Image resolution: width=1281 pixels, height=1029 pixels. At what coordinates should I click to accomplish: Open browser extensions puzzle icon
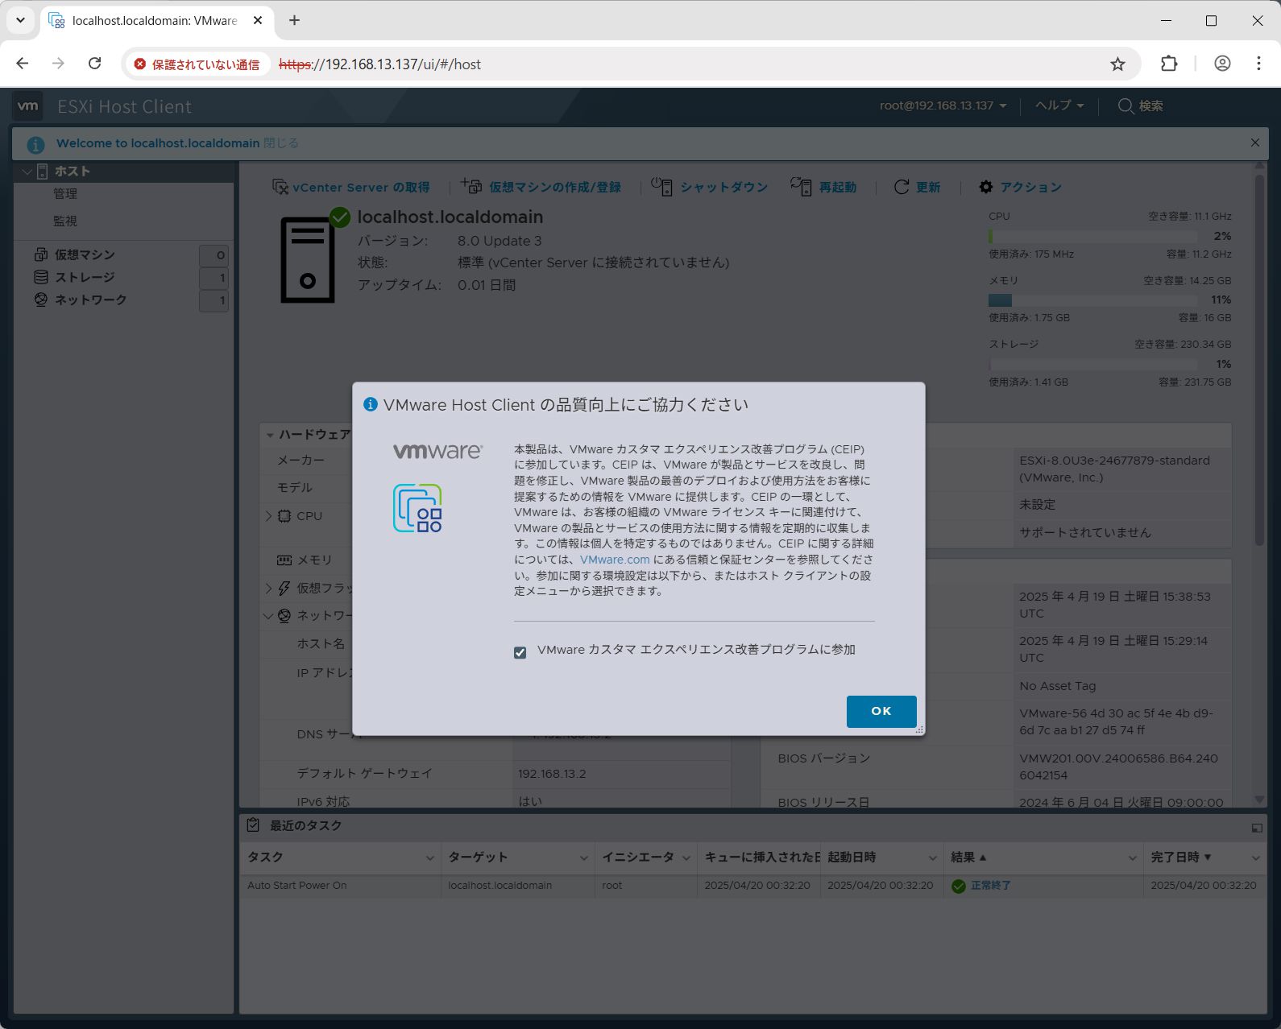tap(1169, 64)
